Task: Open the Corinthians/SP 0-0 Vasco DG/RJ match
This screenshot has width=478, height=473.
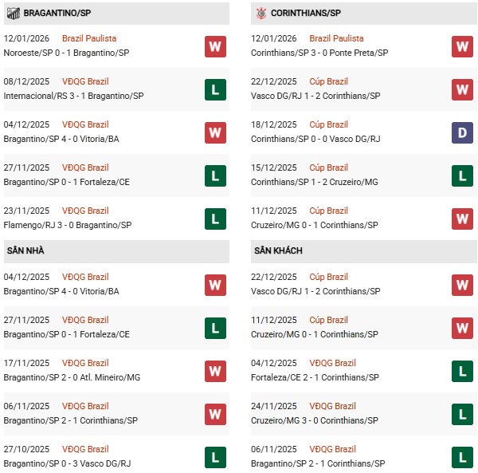Action: [x=318, y=139]
